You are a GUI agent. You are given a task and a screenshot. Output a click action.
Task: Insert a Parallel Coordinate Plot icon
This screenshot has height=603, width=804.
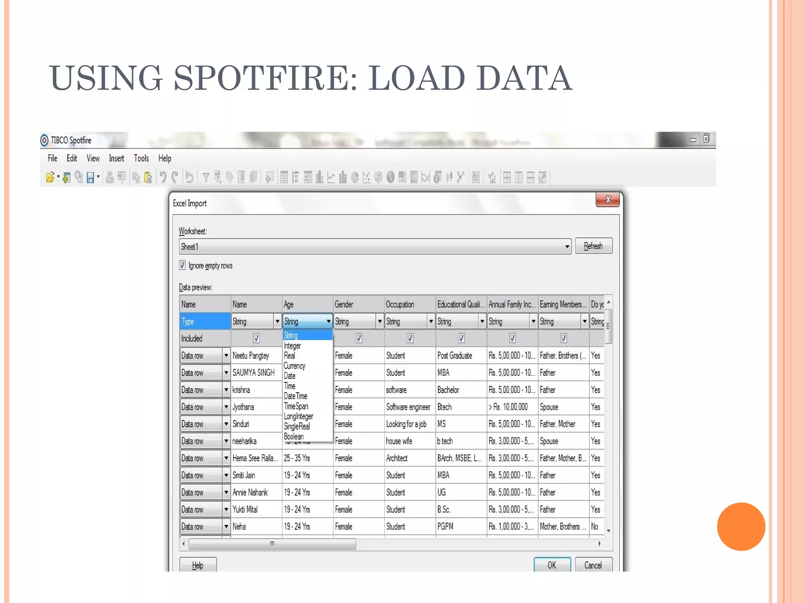tap(426, 178)
